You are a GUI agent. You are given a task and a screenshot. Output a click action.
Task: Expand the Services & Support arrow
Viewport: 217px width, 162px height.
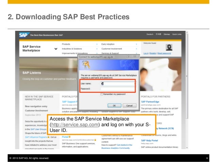pos(136,53)
